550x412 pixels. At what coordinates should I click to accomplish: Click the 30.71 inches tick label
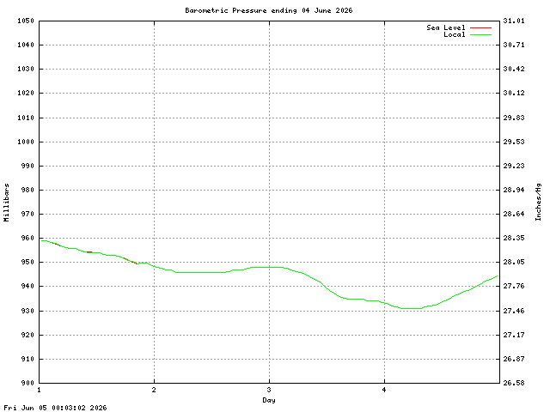514,45
